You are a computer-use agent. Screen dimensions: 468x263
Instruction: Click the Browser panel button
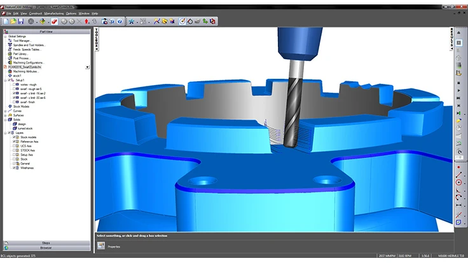[46, 248]
